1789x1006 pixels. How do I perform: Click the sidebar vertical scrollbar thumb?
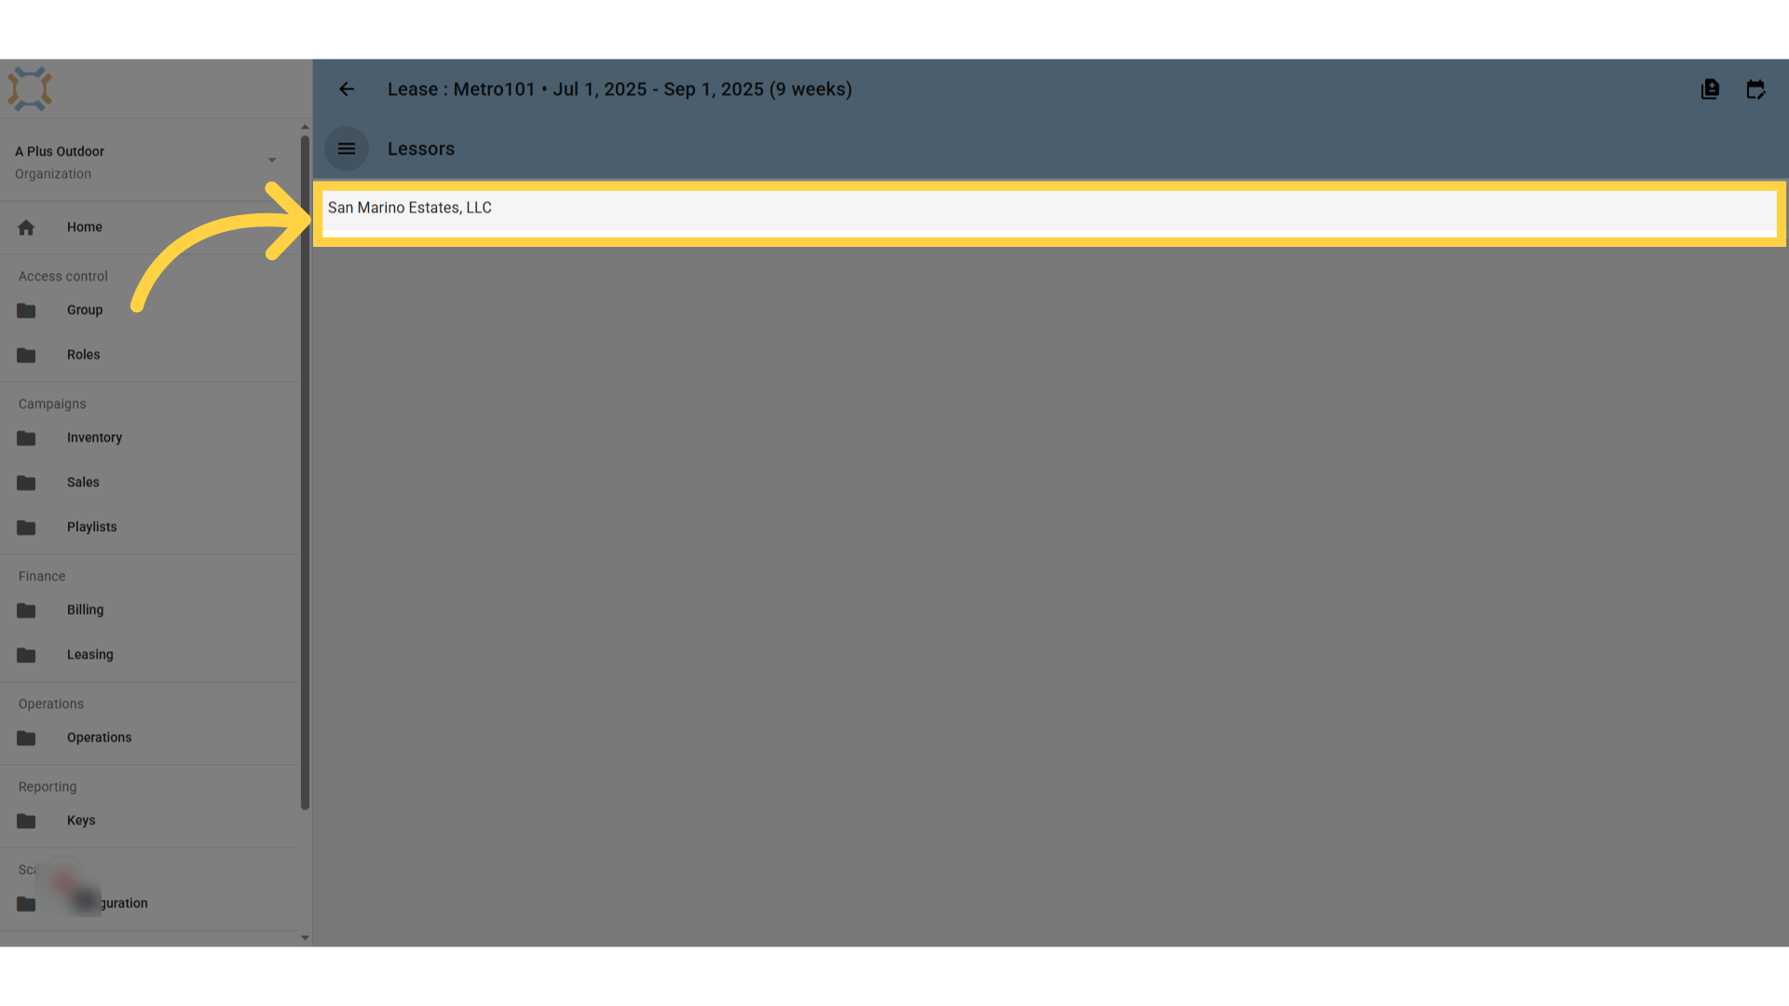coord(305,473)
